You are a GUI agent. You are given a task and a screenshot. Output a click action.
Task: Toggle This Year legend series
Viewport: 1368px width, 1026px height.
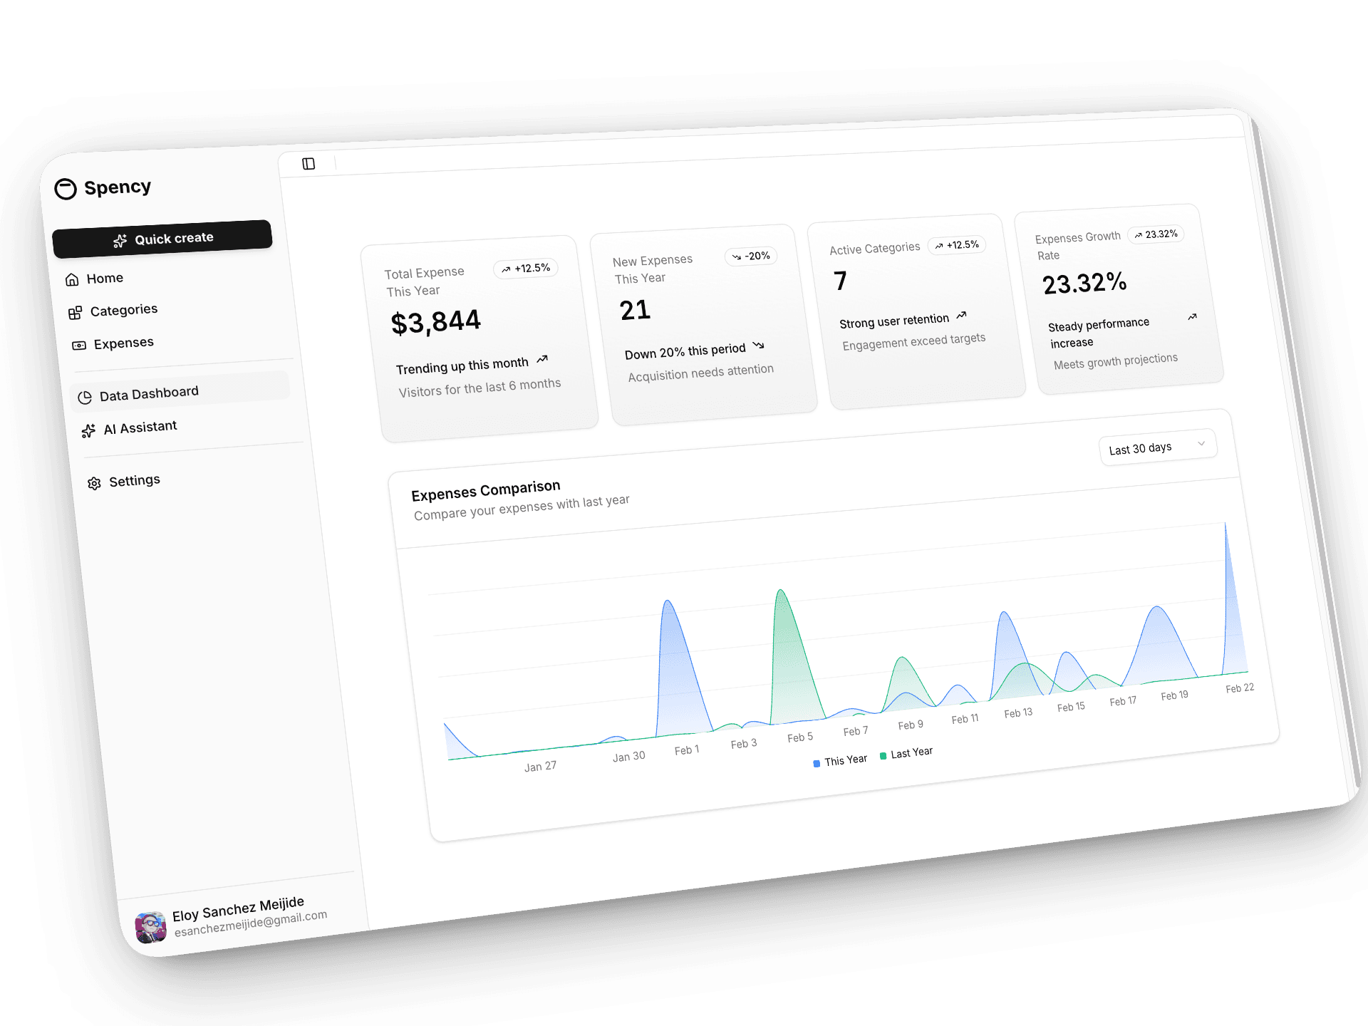click(x=846, y=760)
